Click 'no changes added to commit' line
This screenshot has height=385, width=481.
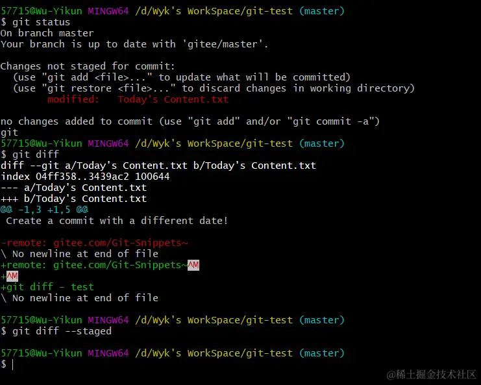(190, 121)
